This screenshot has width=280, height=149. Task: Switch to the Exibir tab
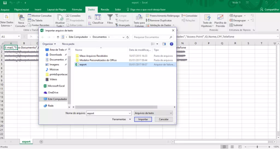118,10
